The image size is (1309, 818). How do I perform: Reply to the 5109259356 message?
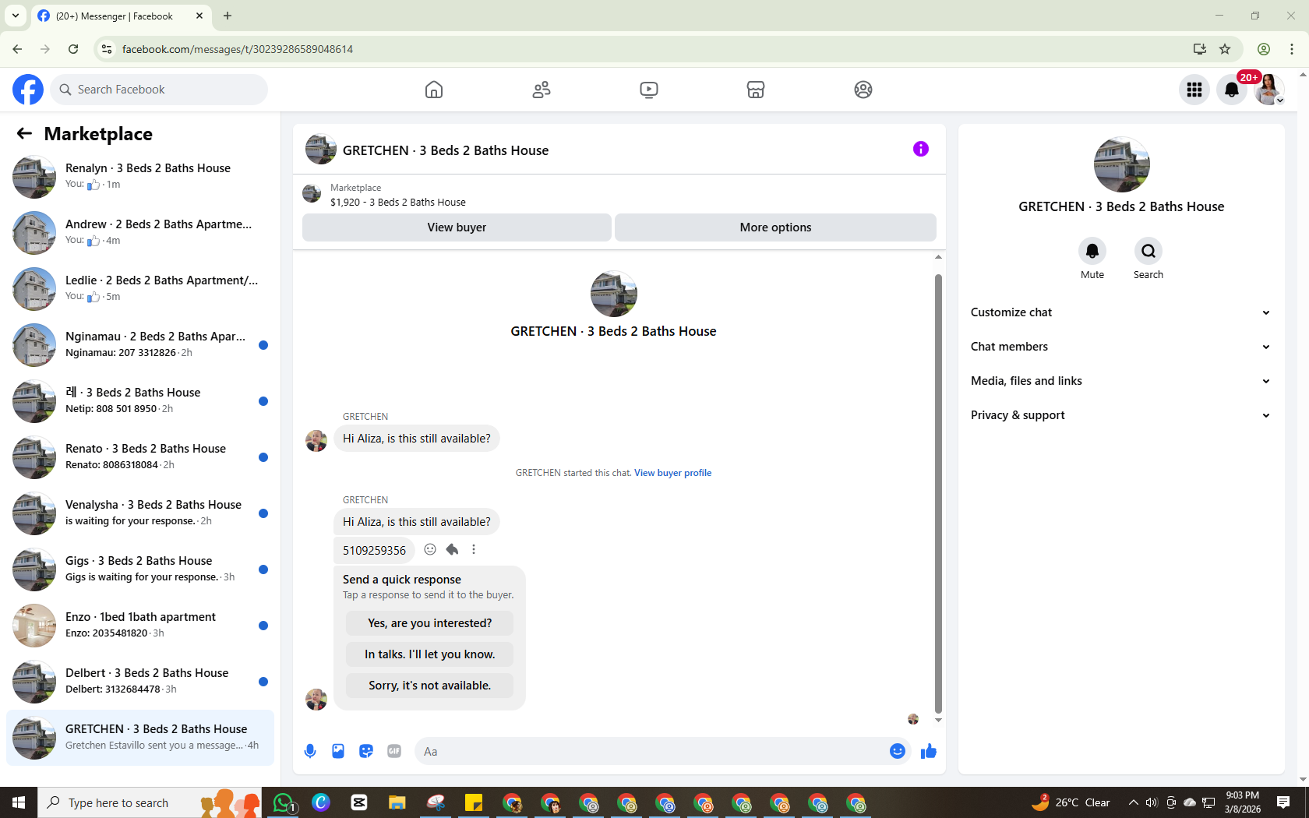(x=452, y=549)
